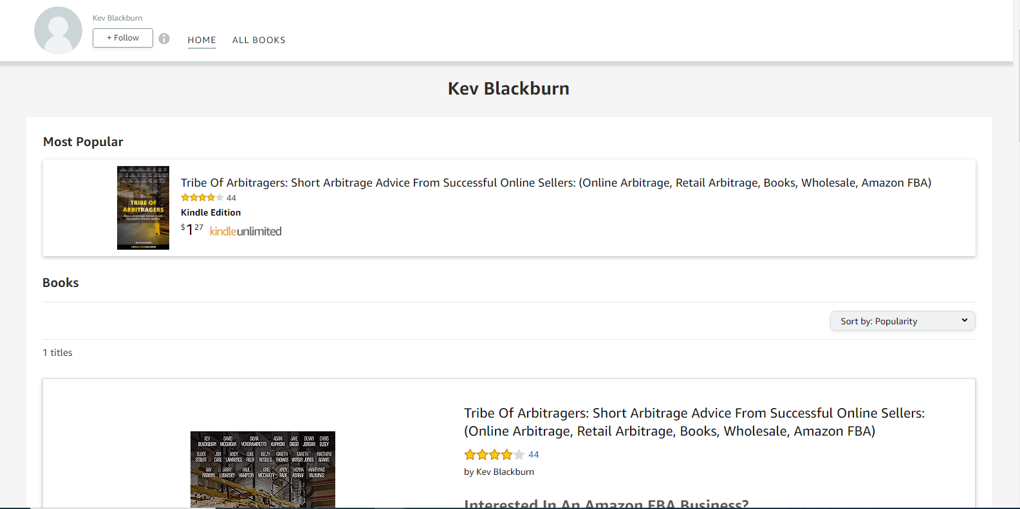1020x509 pixels.
Task: Switch to the HOME tab
Action: point(202,40)
